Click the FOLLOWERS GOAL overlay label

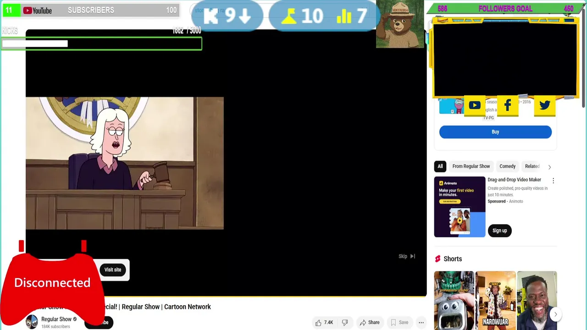point(505,9)
